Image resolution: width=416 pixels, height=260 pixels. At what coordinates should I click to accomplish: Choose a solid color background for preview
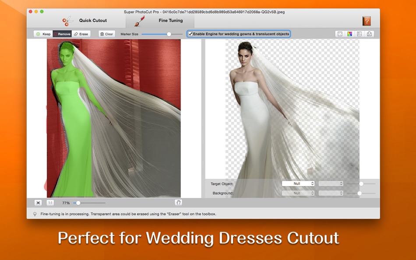pyautogui.click(x=350, y=34)
